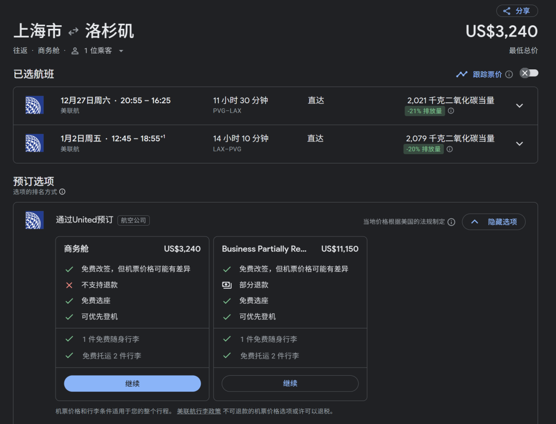Screen dimensions: 556x424
Task: Collapse booking options with 隐藏选项
Action: click(493, 222)
